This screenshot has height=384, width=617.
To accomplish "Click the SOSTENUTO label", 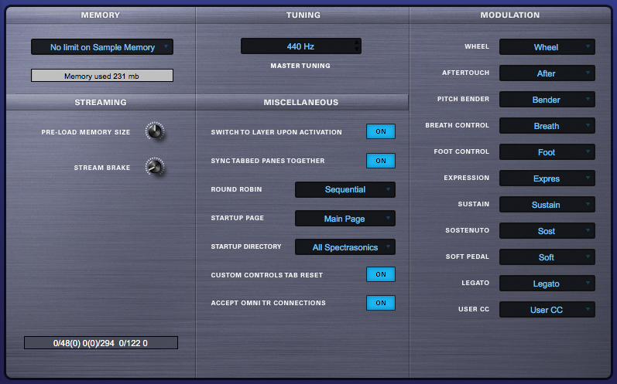I will click(467, 230).
